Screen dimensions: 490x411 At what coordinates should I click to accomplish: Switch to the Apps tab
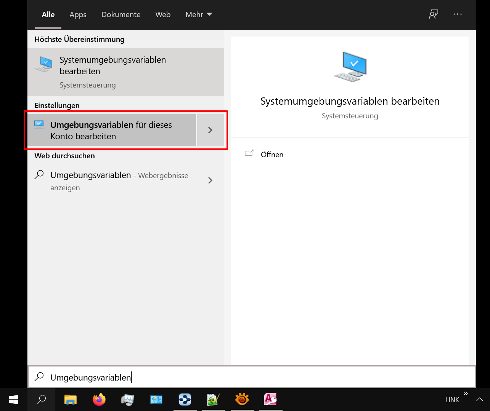coord(78,14)
